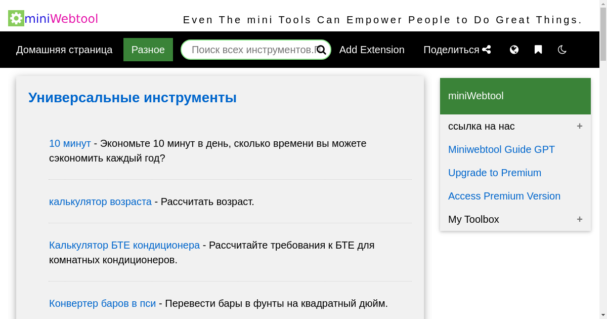Click the Upgrade to Premium link
Screen dimensions: 607x319
pos(495,173)
